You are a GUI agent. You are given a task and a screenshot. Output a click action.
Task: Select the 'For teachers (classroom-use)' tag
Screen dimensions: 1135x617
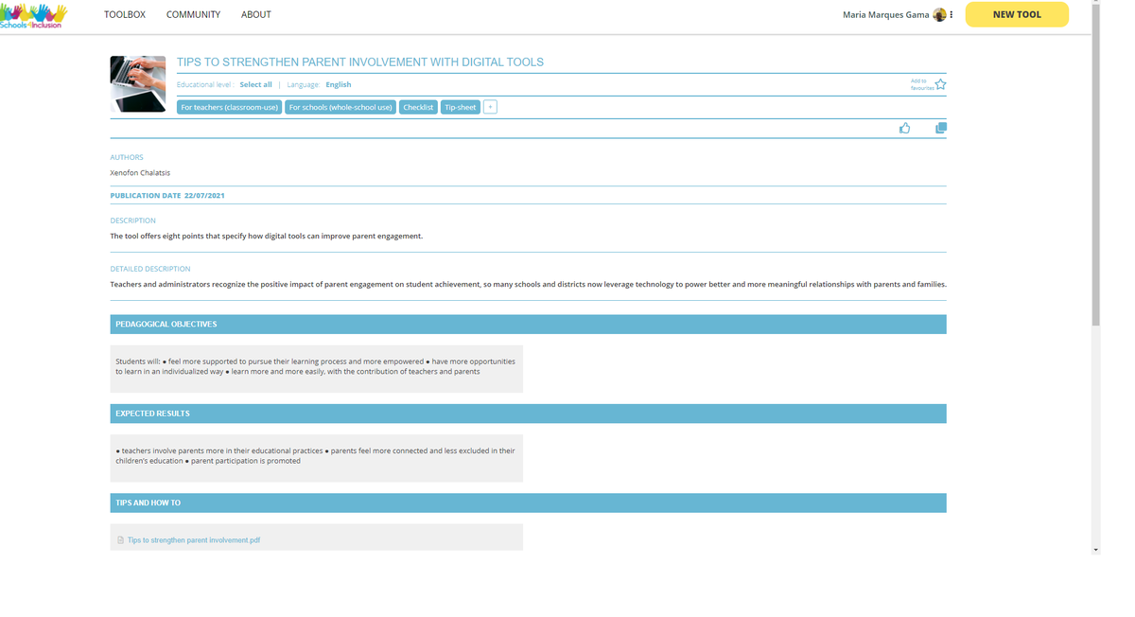point(229,107)
